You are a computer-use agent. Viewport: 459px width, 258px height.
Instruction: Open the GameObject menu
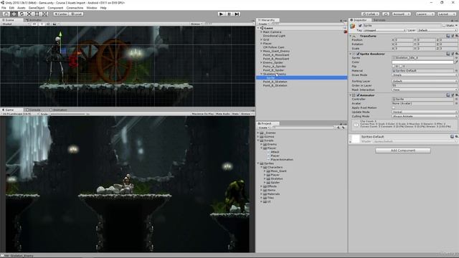[x=37, y=8]
